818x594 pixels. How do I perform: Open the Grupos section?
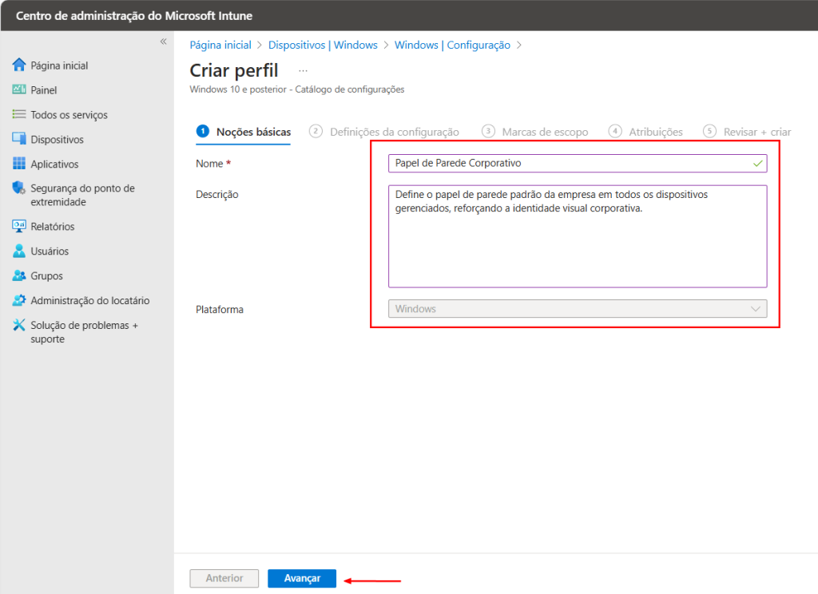46,275
